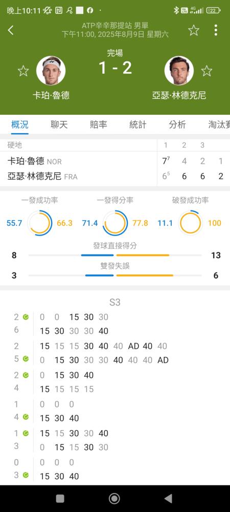Screen dimensions: 230x512
Task: Switch to the 賠率 tab
Action: click(x=98, y=124)
